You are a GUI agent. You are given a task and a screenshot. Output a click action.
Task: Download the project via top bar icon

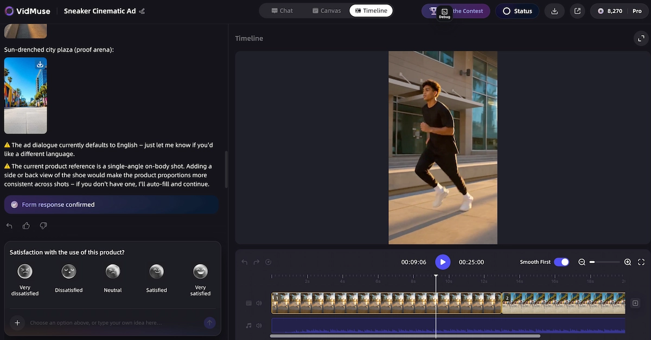554,11
